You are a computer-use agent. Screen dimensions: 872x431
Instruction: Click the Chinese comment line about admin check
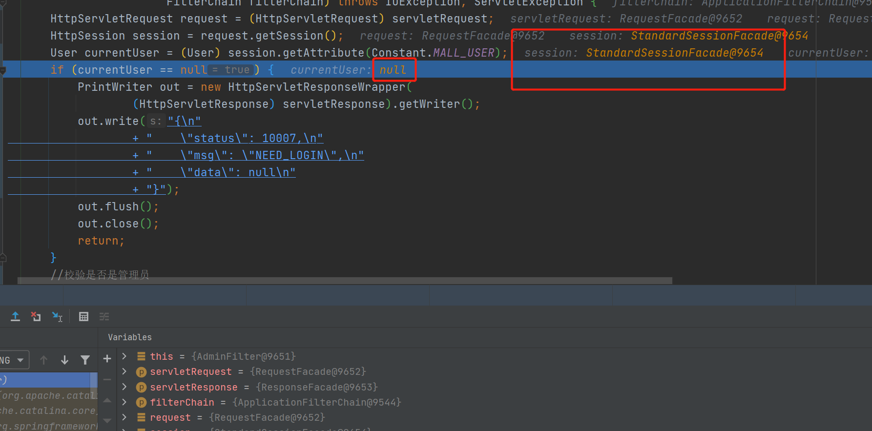[x=100, y=274]
